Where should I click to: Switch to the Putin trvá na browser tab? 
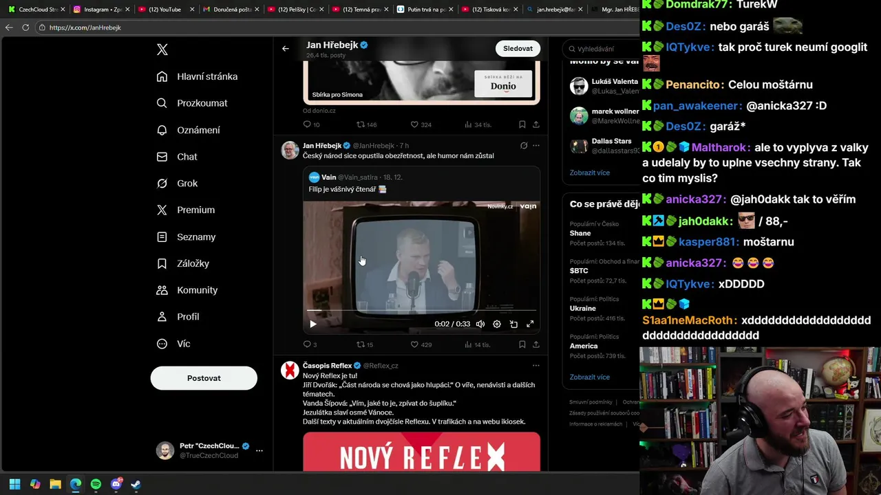[x=425, y=10]
